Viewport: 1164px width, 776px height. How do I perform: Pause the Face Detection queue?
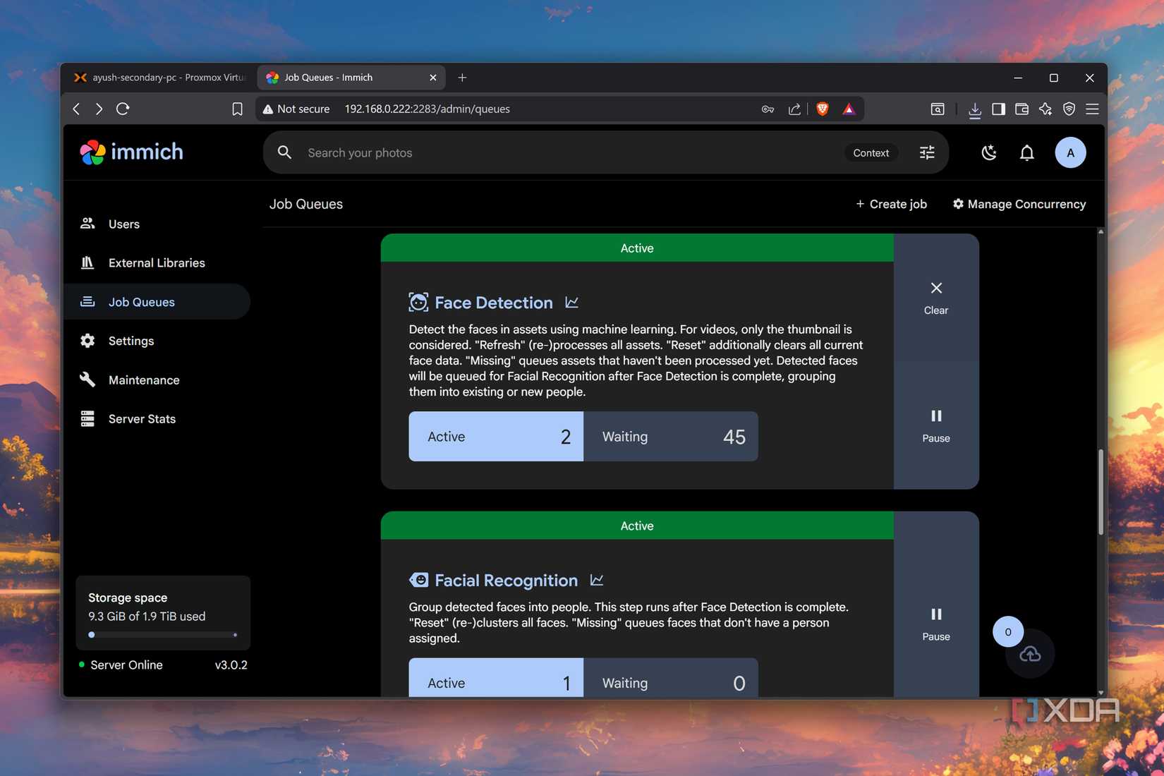936,425
